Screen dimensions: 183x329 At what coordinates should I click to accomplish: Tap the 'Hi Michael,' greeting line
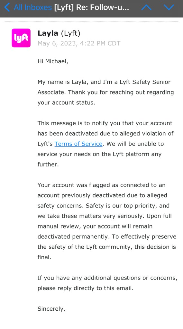[x=53, y=61]
